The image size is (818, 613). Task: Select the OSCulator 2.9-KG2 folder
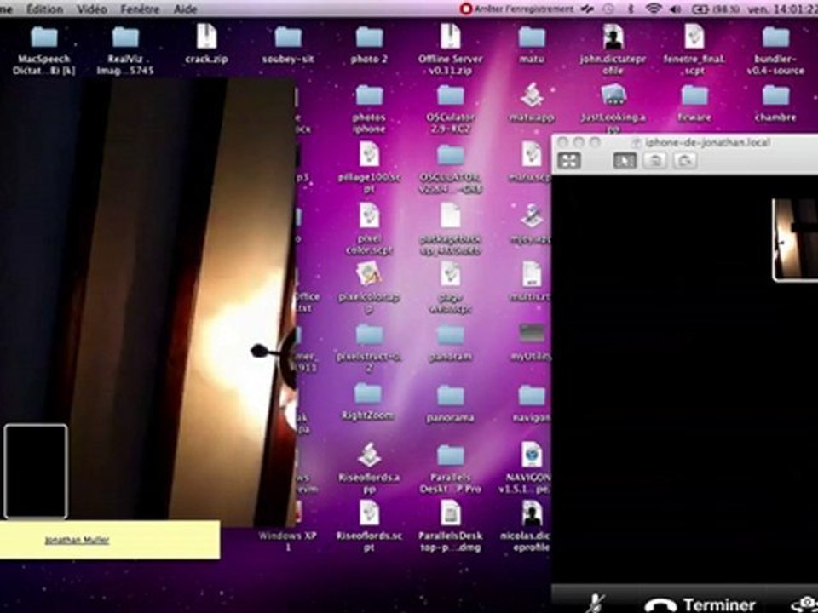coord(450,108)
